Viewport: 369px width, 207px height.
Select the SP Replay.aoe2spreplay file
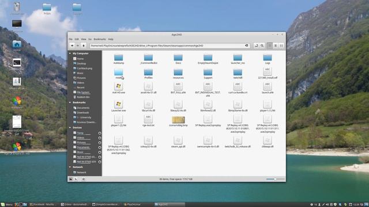pos(208,121)
